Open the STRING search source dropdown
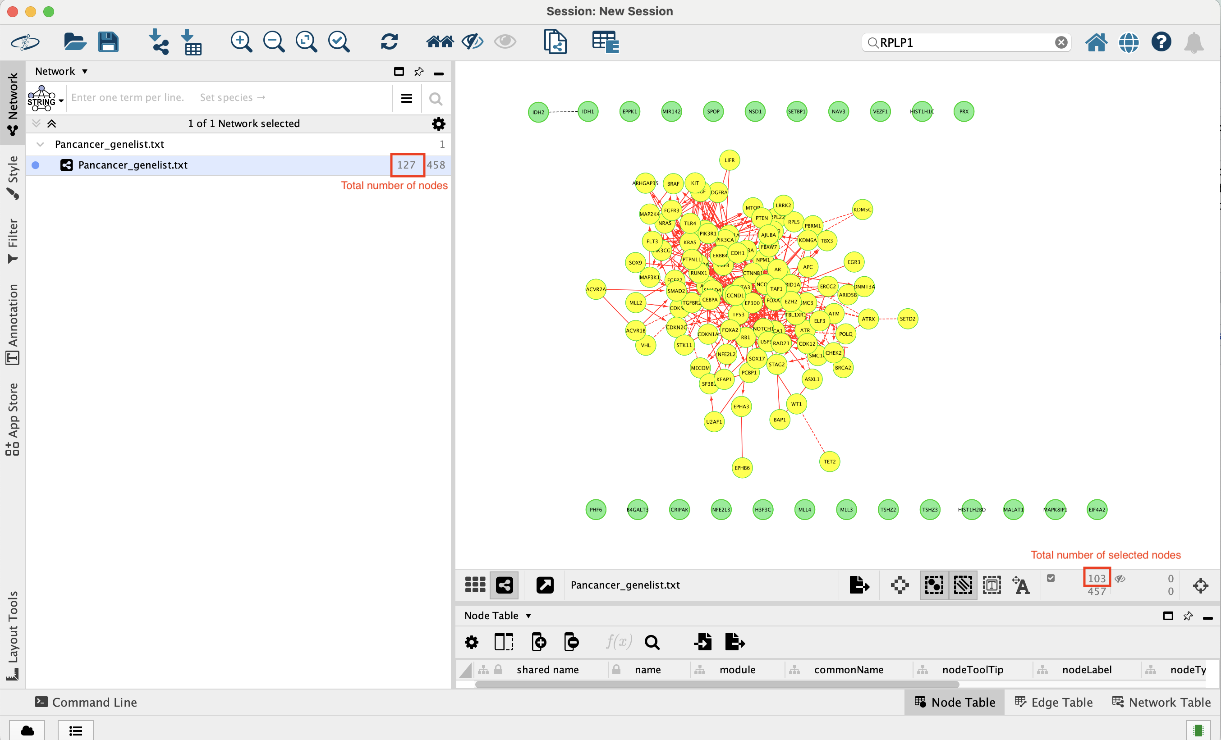This screenshot has height=740, width=1221. coord(61,101)
